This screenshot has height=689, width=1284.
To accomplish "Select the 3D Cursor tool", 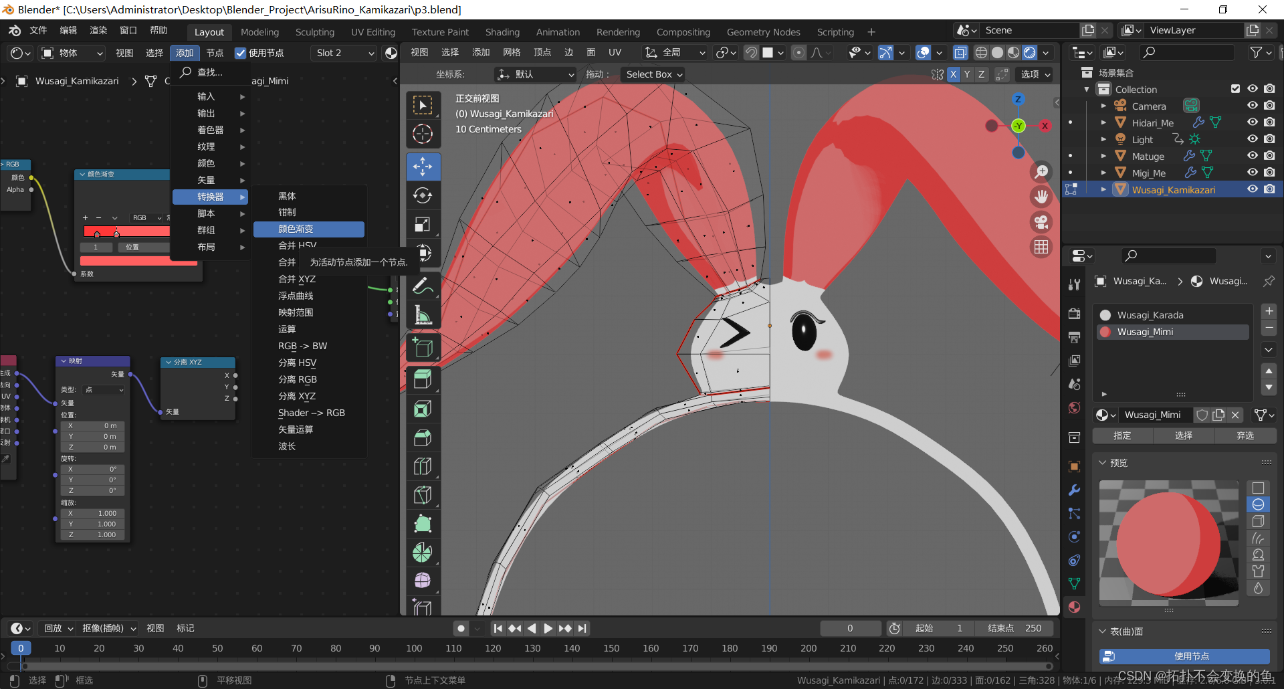I will pyautogui.click(x=423, y=134).
